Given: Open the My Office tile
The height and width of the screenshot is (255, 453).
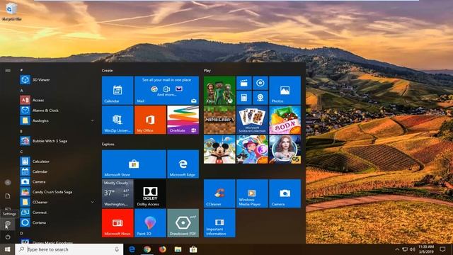Looking at the screenshot, I should click(150, 120).
